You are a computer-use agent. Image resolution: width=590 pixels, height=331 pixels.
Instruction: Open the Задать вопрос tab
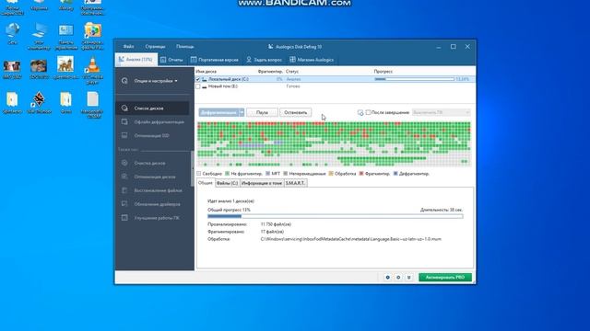pyautogui.click(x=265, y=60)
